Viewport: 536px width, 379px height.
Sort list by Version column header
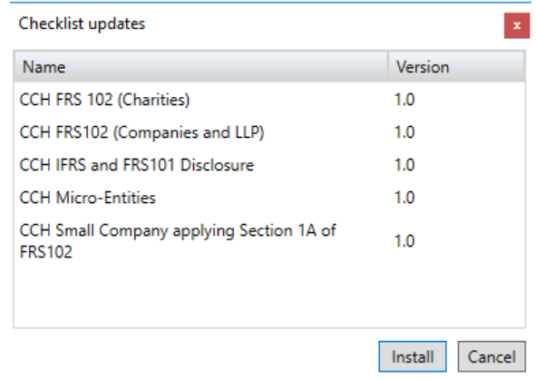[x=456, y=67]
